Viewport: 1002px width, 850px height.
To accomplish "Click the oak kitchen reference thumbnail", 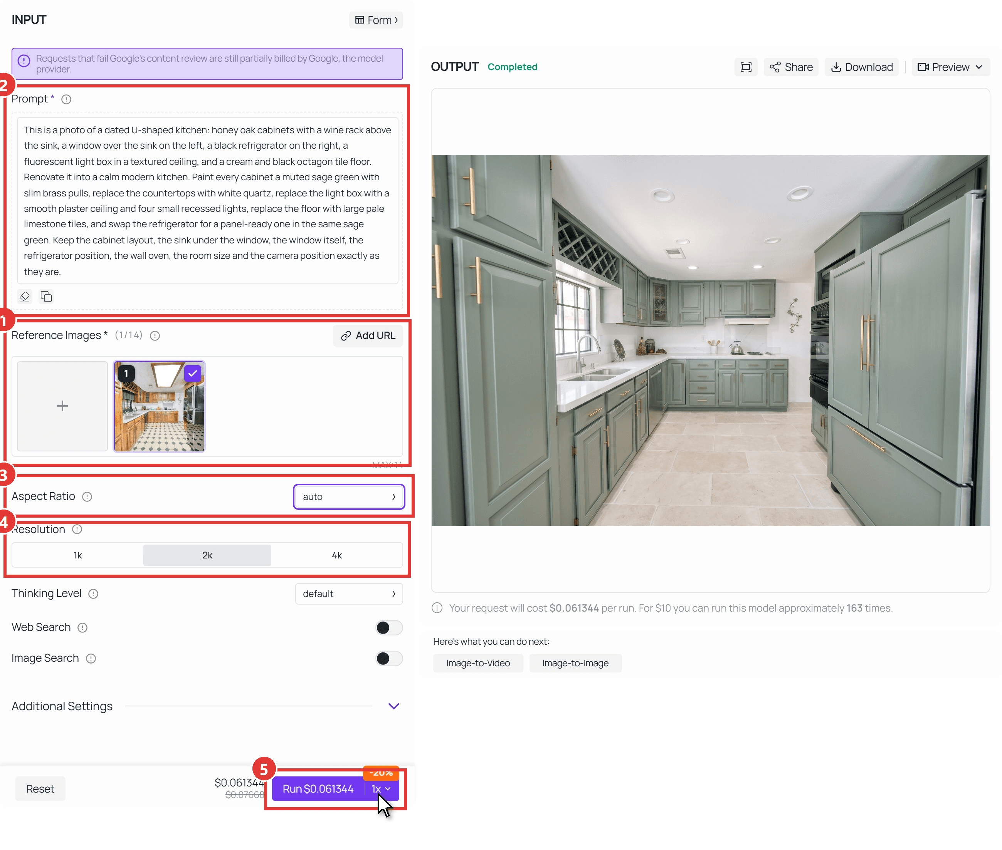I will click(159, 406).
